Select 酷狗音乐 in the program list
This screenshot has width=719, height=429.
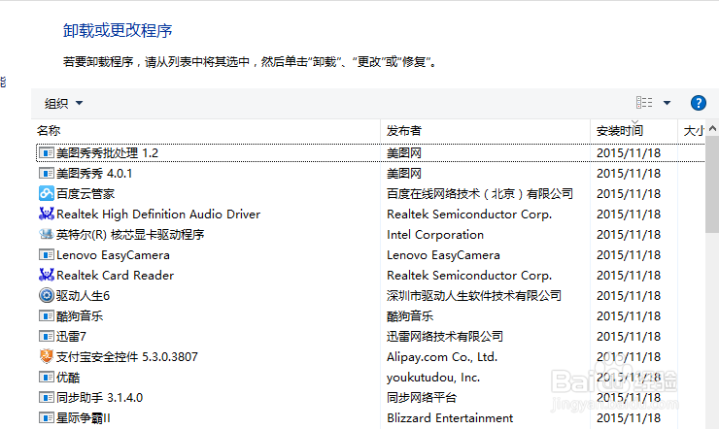tap(80, 315)
